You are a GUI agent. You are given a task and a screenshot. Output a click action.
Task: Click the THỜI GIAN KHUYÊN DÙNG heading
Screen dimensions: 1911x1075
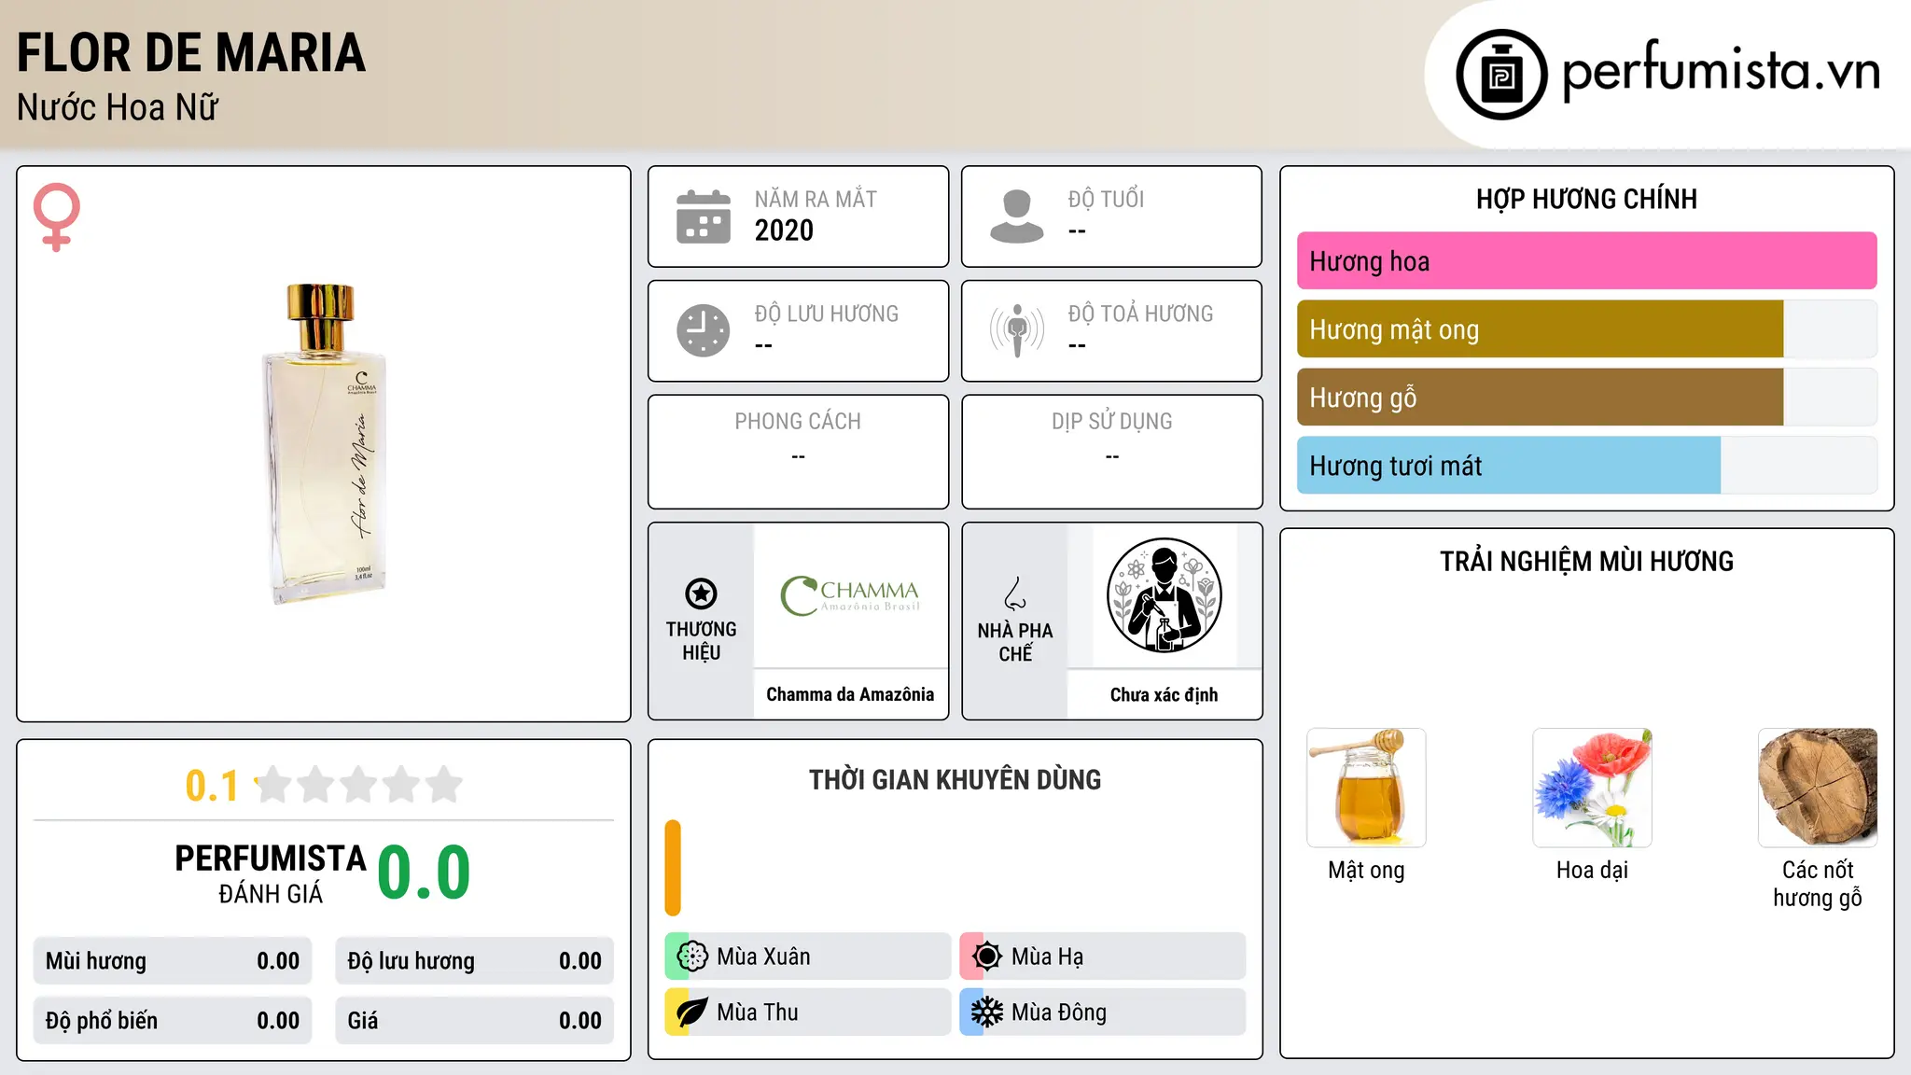pos(955,780)
